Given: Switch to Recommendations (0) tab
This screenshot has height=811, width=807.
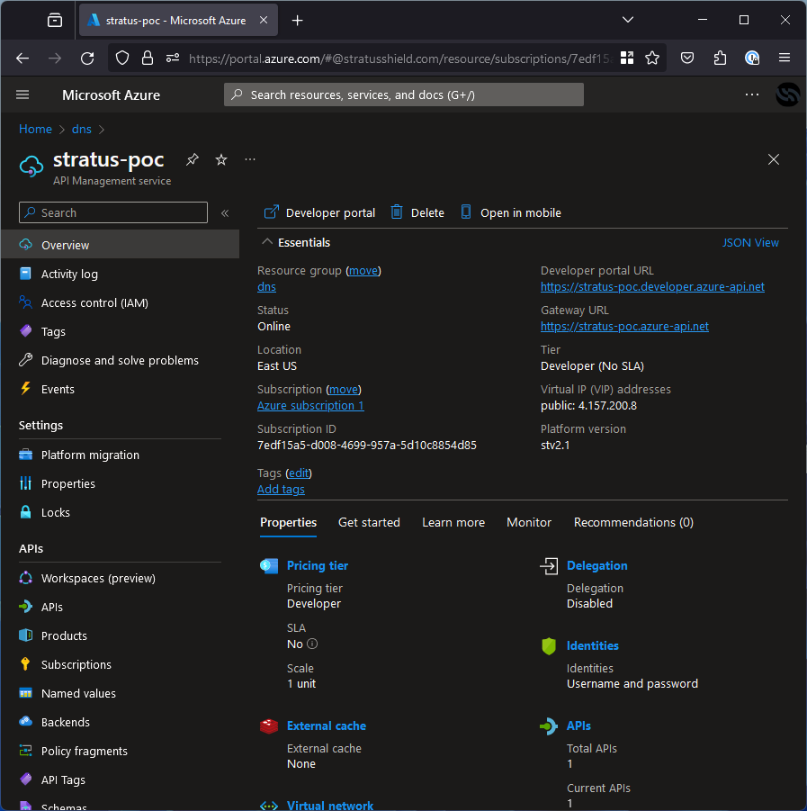Looking at the screenshot, I should (x=633, y=522).
